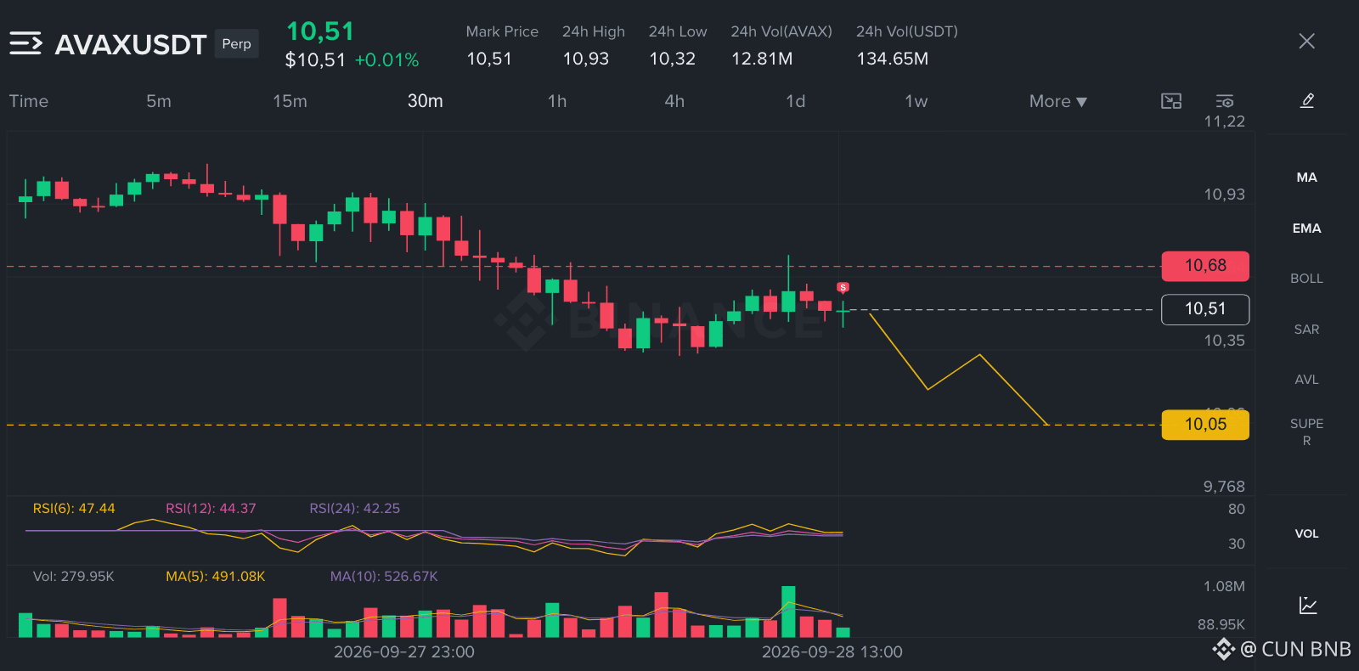
Task: Select the pencil drawing tool icon
Action: point(1307,101)
